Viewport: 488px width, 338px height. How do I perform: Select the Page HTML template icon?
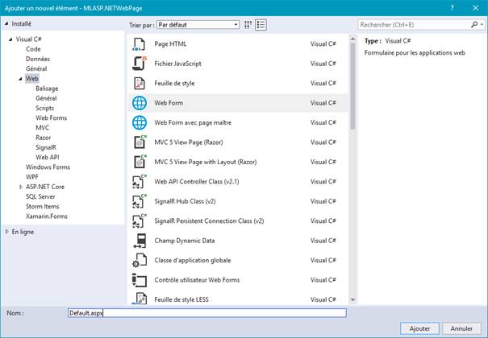139,44
